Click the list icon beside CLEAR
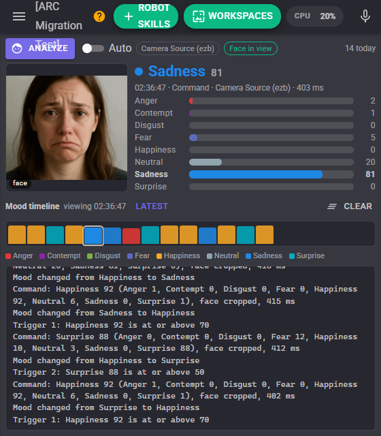This screenshot has height=436, width=381. coord(332,206)
